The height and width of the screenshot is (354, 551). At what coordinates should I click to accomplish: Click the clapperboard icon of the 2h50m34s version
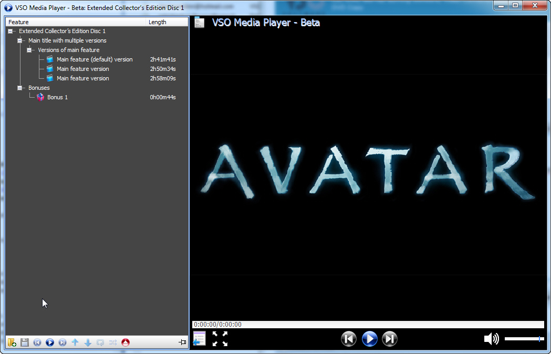[50, 69]
